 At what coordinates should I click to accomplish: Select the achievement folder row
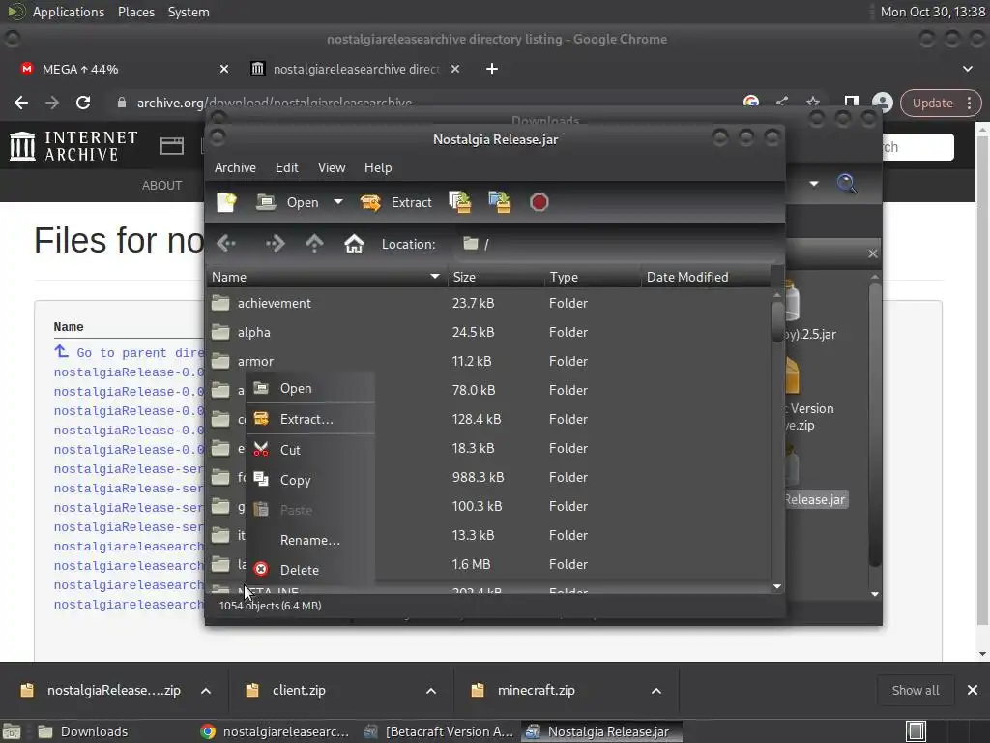pyautogui.click(x=488, y=303)
